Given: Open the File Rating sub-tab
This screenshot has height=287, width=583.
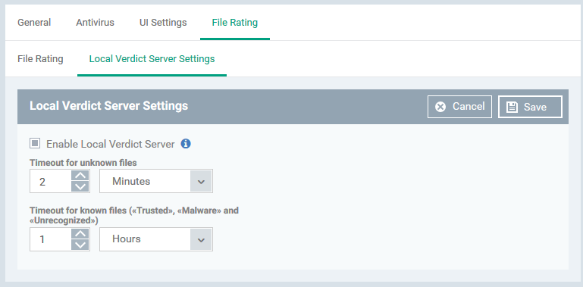Looking at the screenshot, I should point(40,59).
